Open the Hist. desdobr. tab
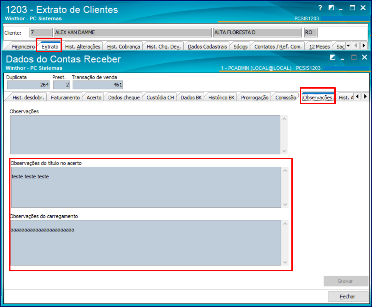Image resolution: width=372 pixels, height=307 pixels. point(28,97)
